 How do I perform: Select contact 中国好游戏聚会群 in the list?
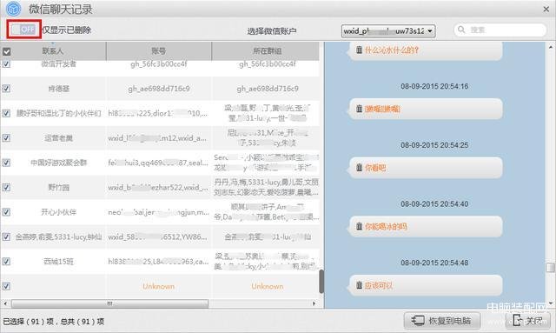coord(58,163)
